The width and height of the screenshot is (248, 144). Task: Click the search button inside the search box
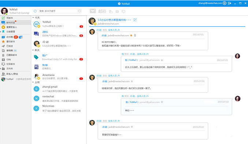pyautogui.click(x=79, y=11)
